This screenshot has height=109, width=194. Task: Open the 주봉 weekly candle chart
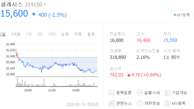click(x=78, y=34)
